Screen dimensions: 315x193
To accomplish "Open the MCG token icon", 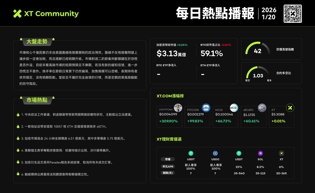I will (x=234, y=108).
